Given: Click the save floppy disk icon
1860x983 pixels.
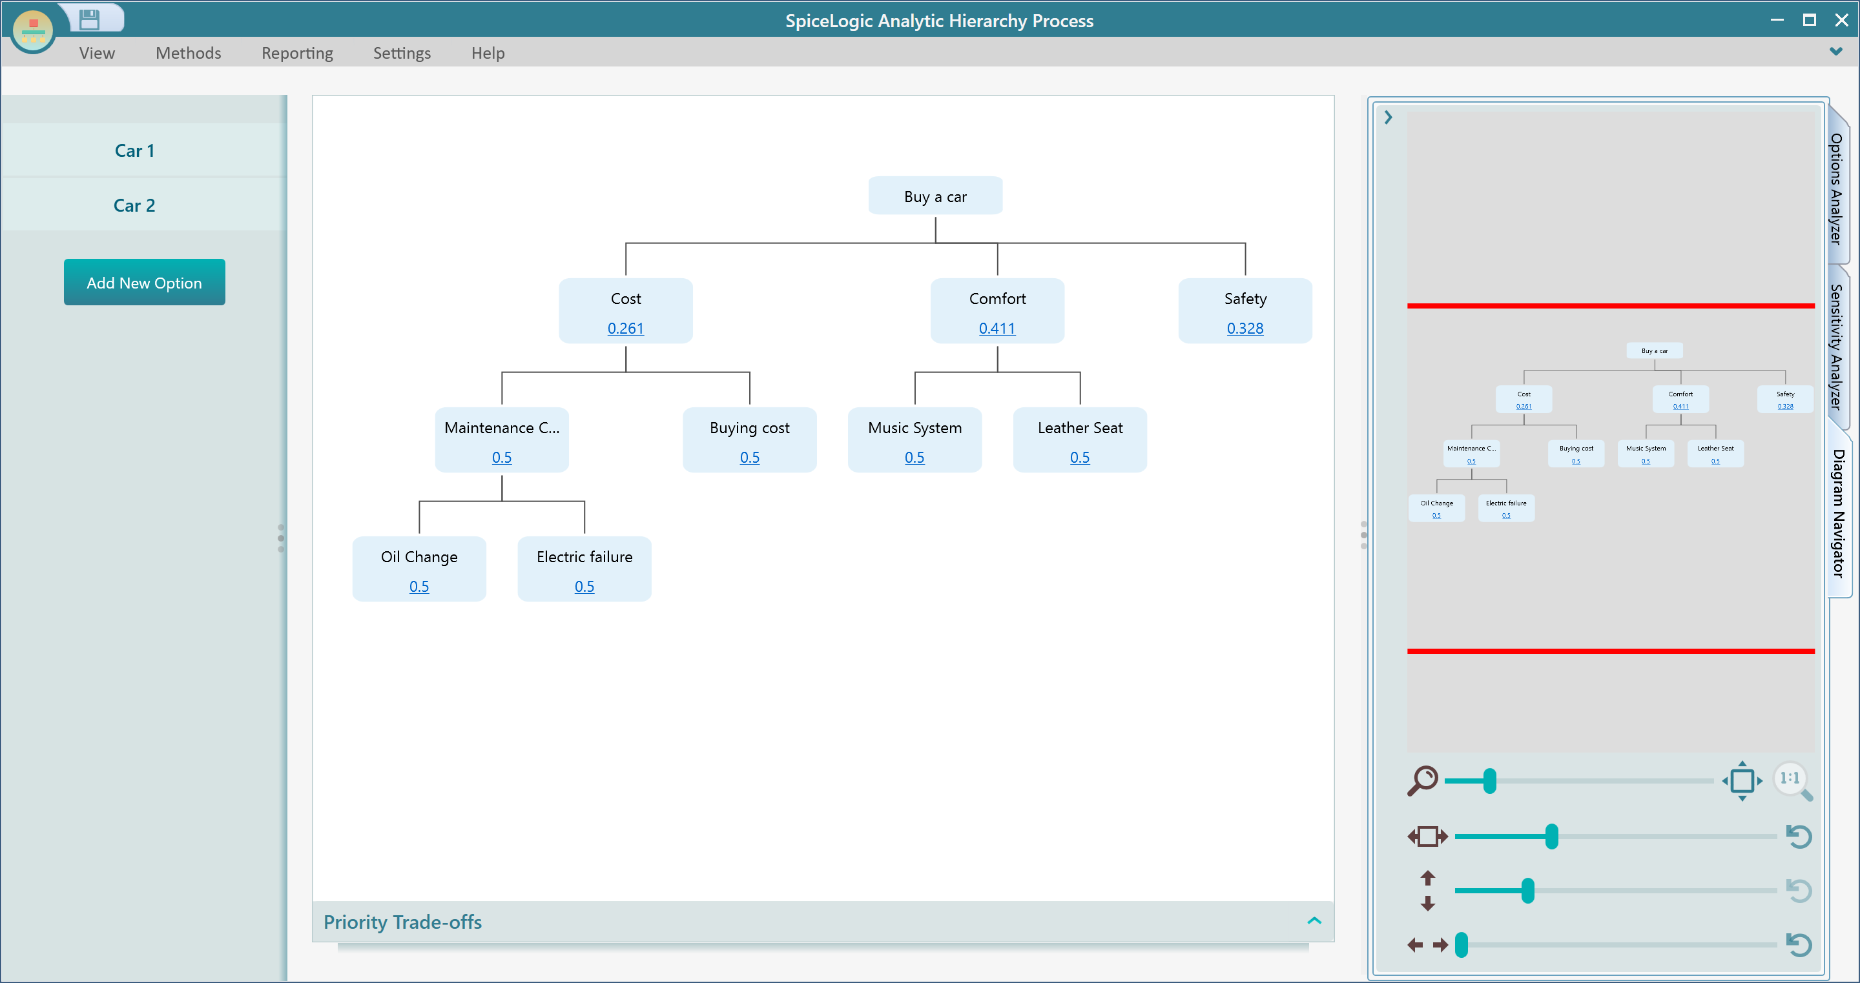Looking at the screenshot, I should pos(89,19).
